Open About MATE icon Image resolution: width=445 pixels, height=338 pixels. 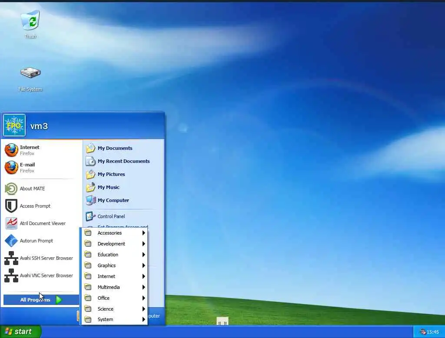pyautogui.click(x=11, y=189)
